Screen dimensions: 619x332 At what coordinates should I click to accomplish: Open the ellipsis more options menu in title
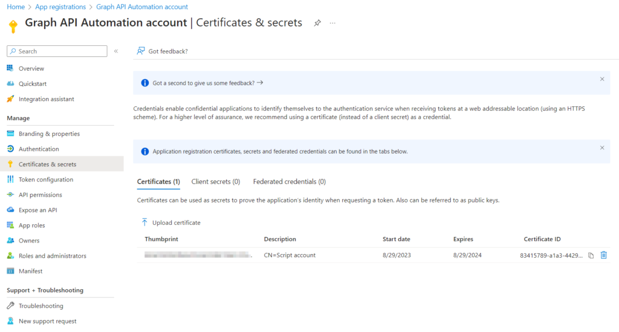pyautogui.click(x=333, y=23)
